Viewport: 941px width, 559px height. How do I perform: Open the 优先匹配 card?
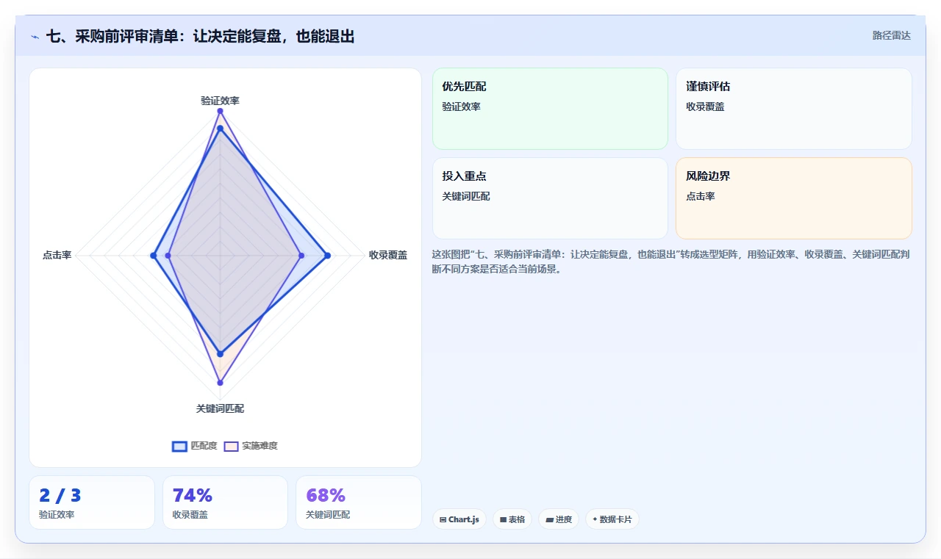click(550, 109)
